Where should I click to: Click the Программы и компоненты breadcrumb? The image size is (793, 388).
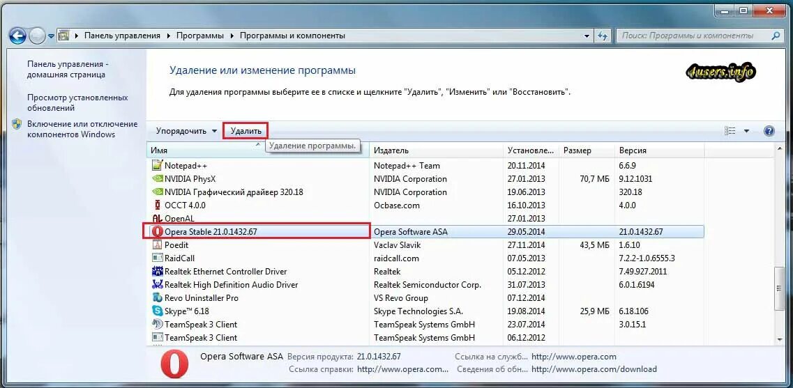[x=292, y=36]
